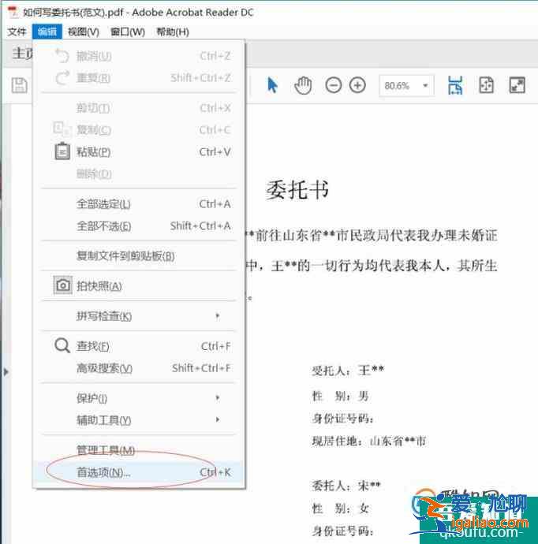
Task: Expand the 辅助工具(Y) submenu arrow
Action: [218, 419]
